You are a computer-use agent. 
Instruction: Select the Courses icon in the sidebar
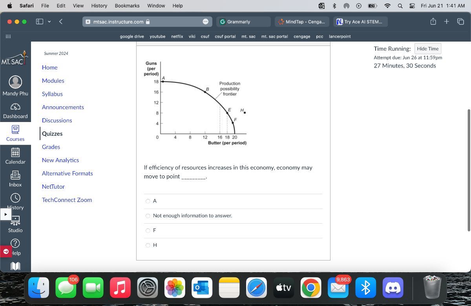(15, 133)
